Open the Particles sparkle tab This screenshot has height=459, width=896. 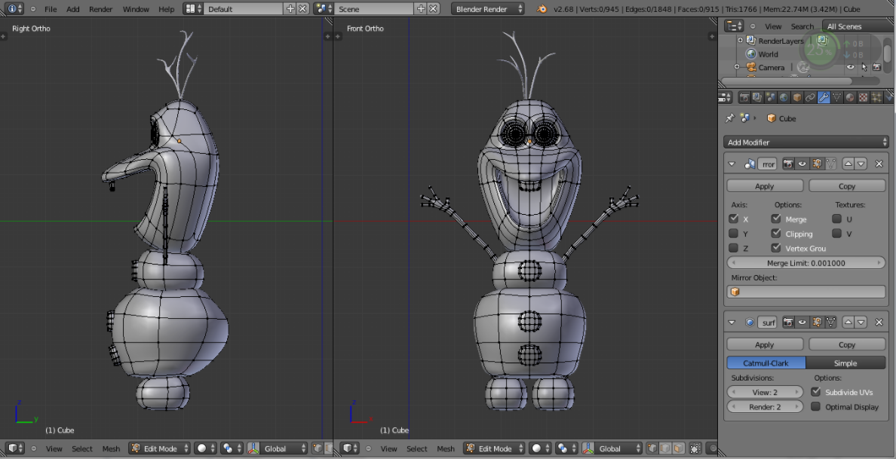point(876,97)
